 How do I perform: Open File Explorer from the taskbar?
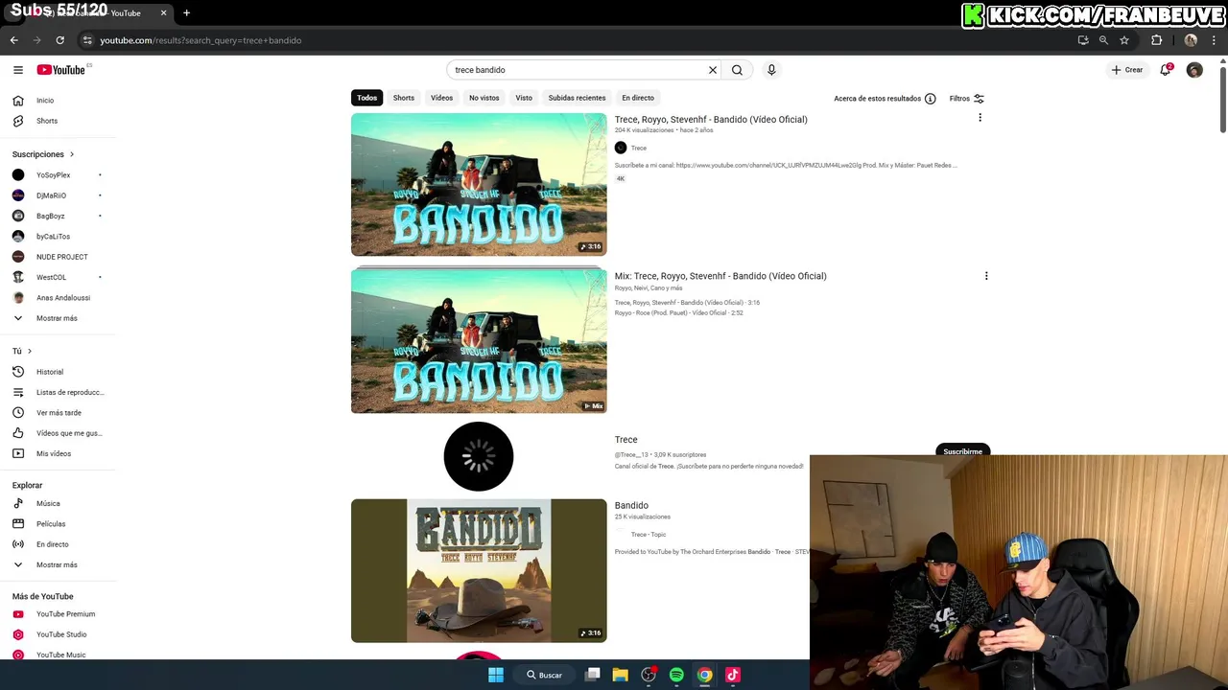[621, 675]
